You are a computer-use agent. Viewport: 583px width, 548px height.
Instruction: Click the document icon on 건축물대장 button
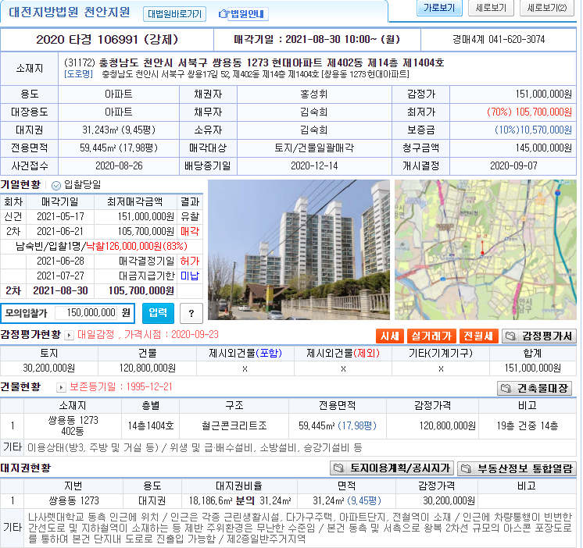[506, 388]
